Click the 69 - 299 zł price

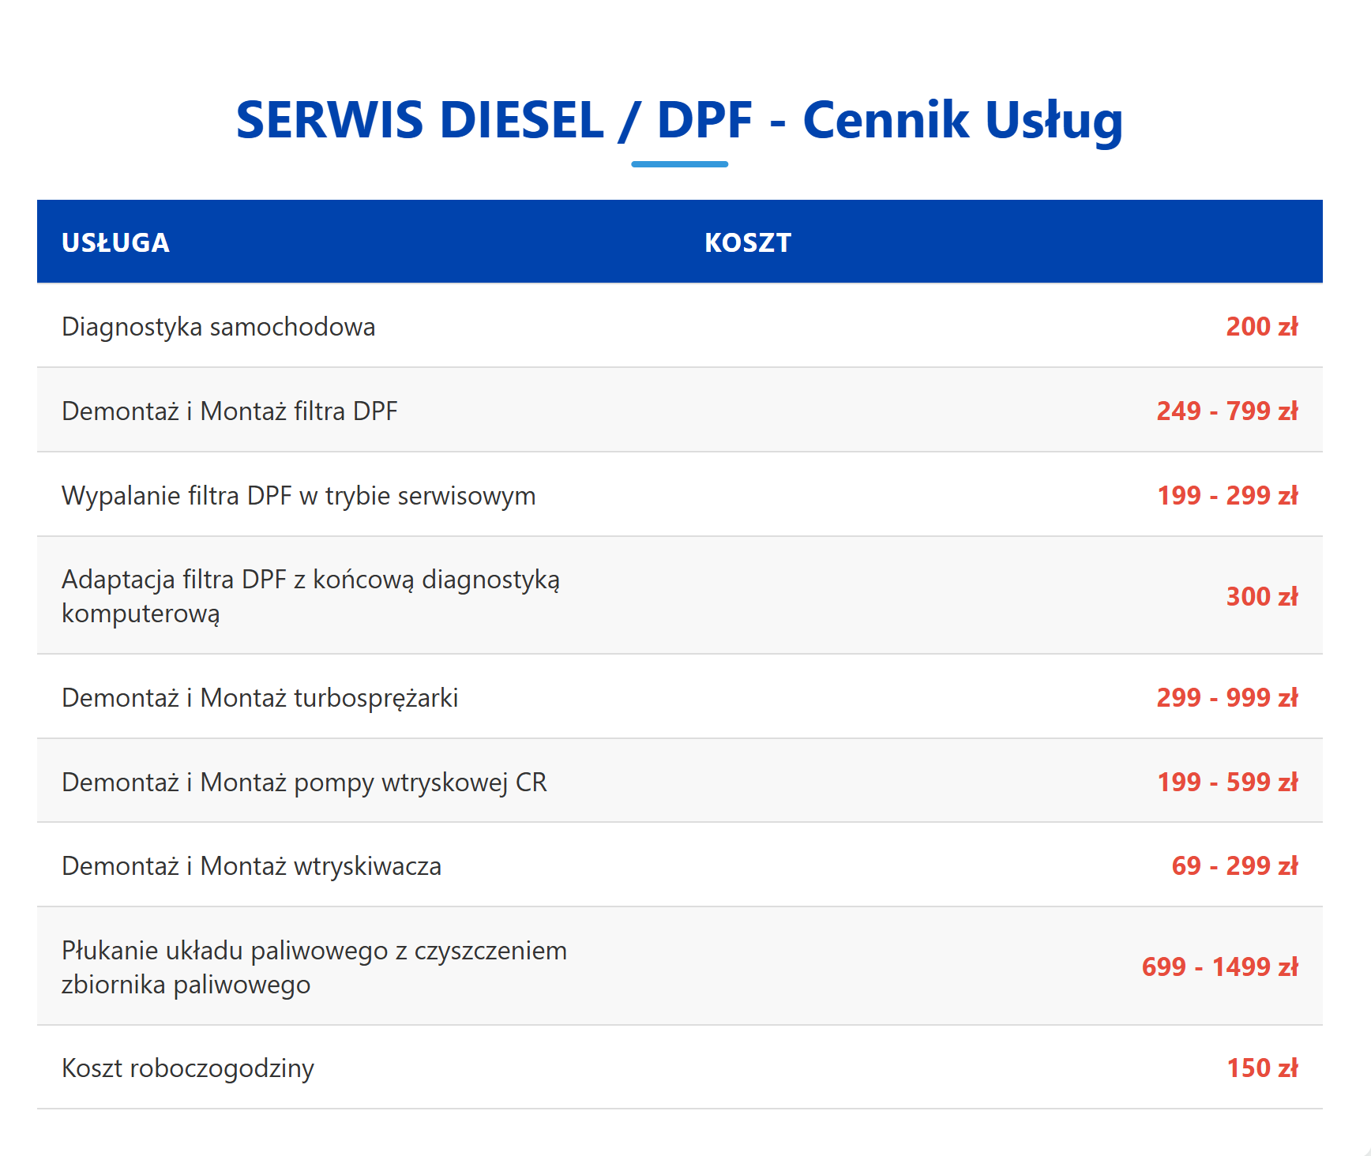pos(1234,866)
